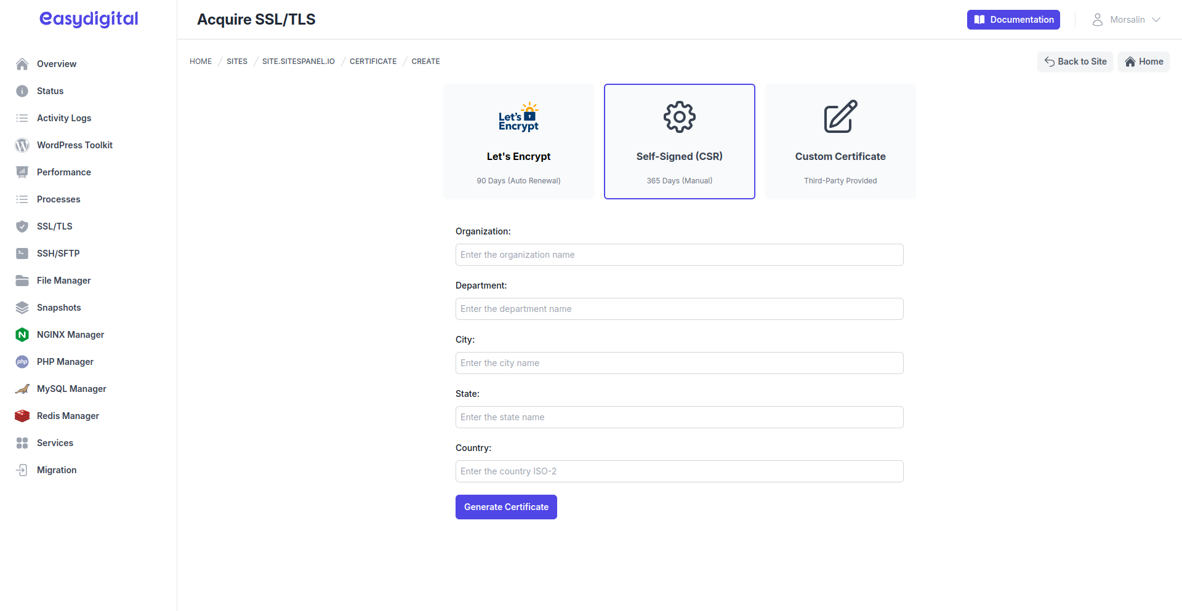Click the Redis Manager icon
Image resolution: width=1182 pixels, height=611 pixels.
coord(22,415)
